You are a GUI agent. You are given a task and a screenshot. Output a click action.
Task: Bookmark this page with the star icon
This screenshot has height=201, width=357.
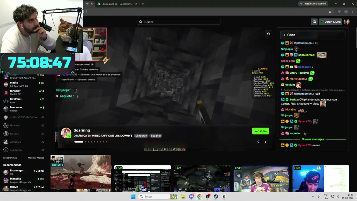tap(330, 12)
